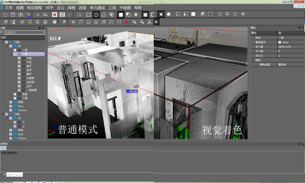The width and height of the screenshot is (305, 183).
Task: Click the open folder toolbar icon
Action: 5,15
